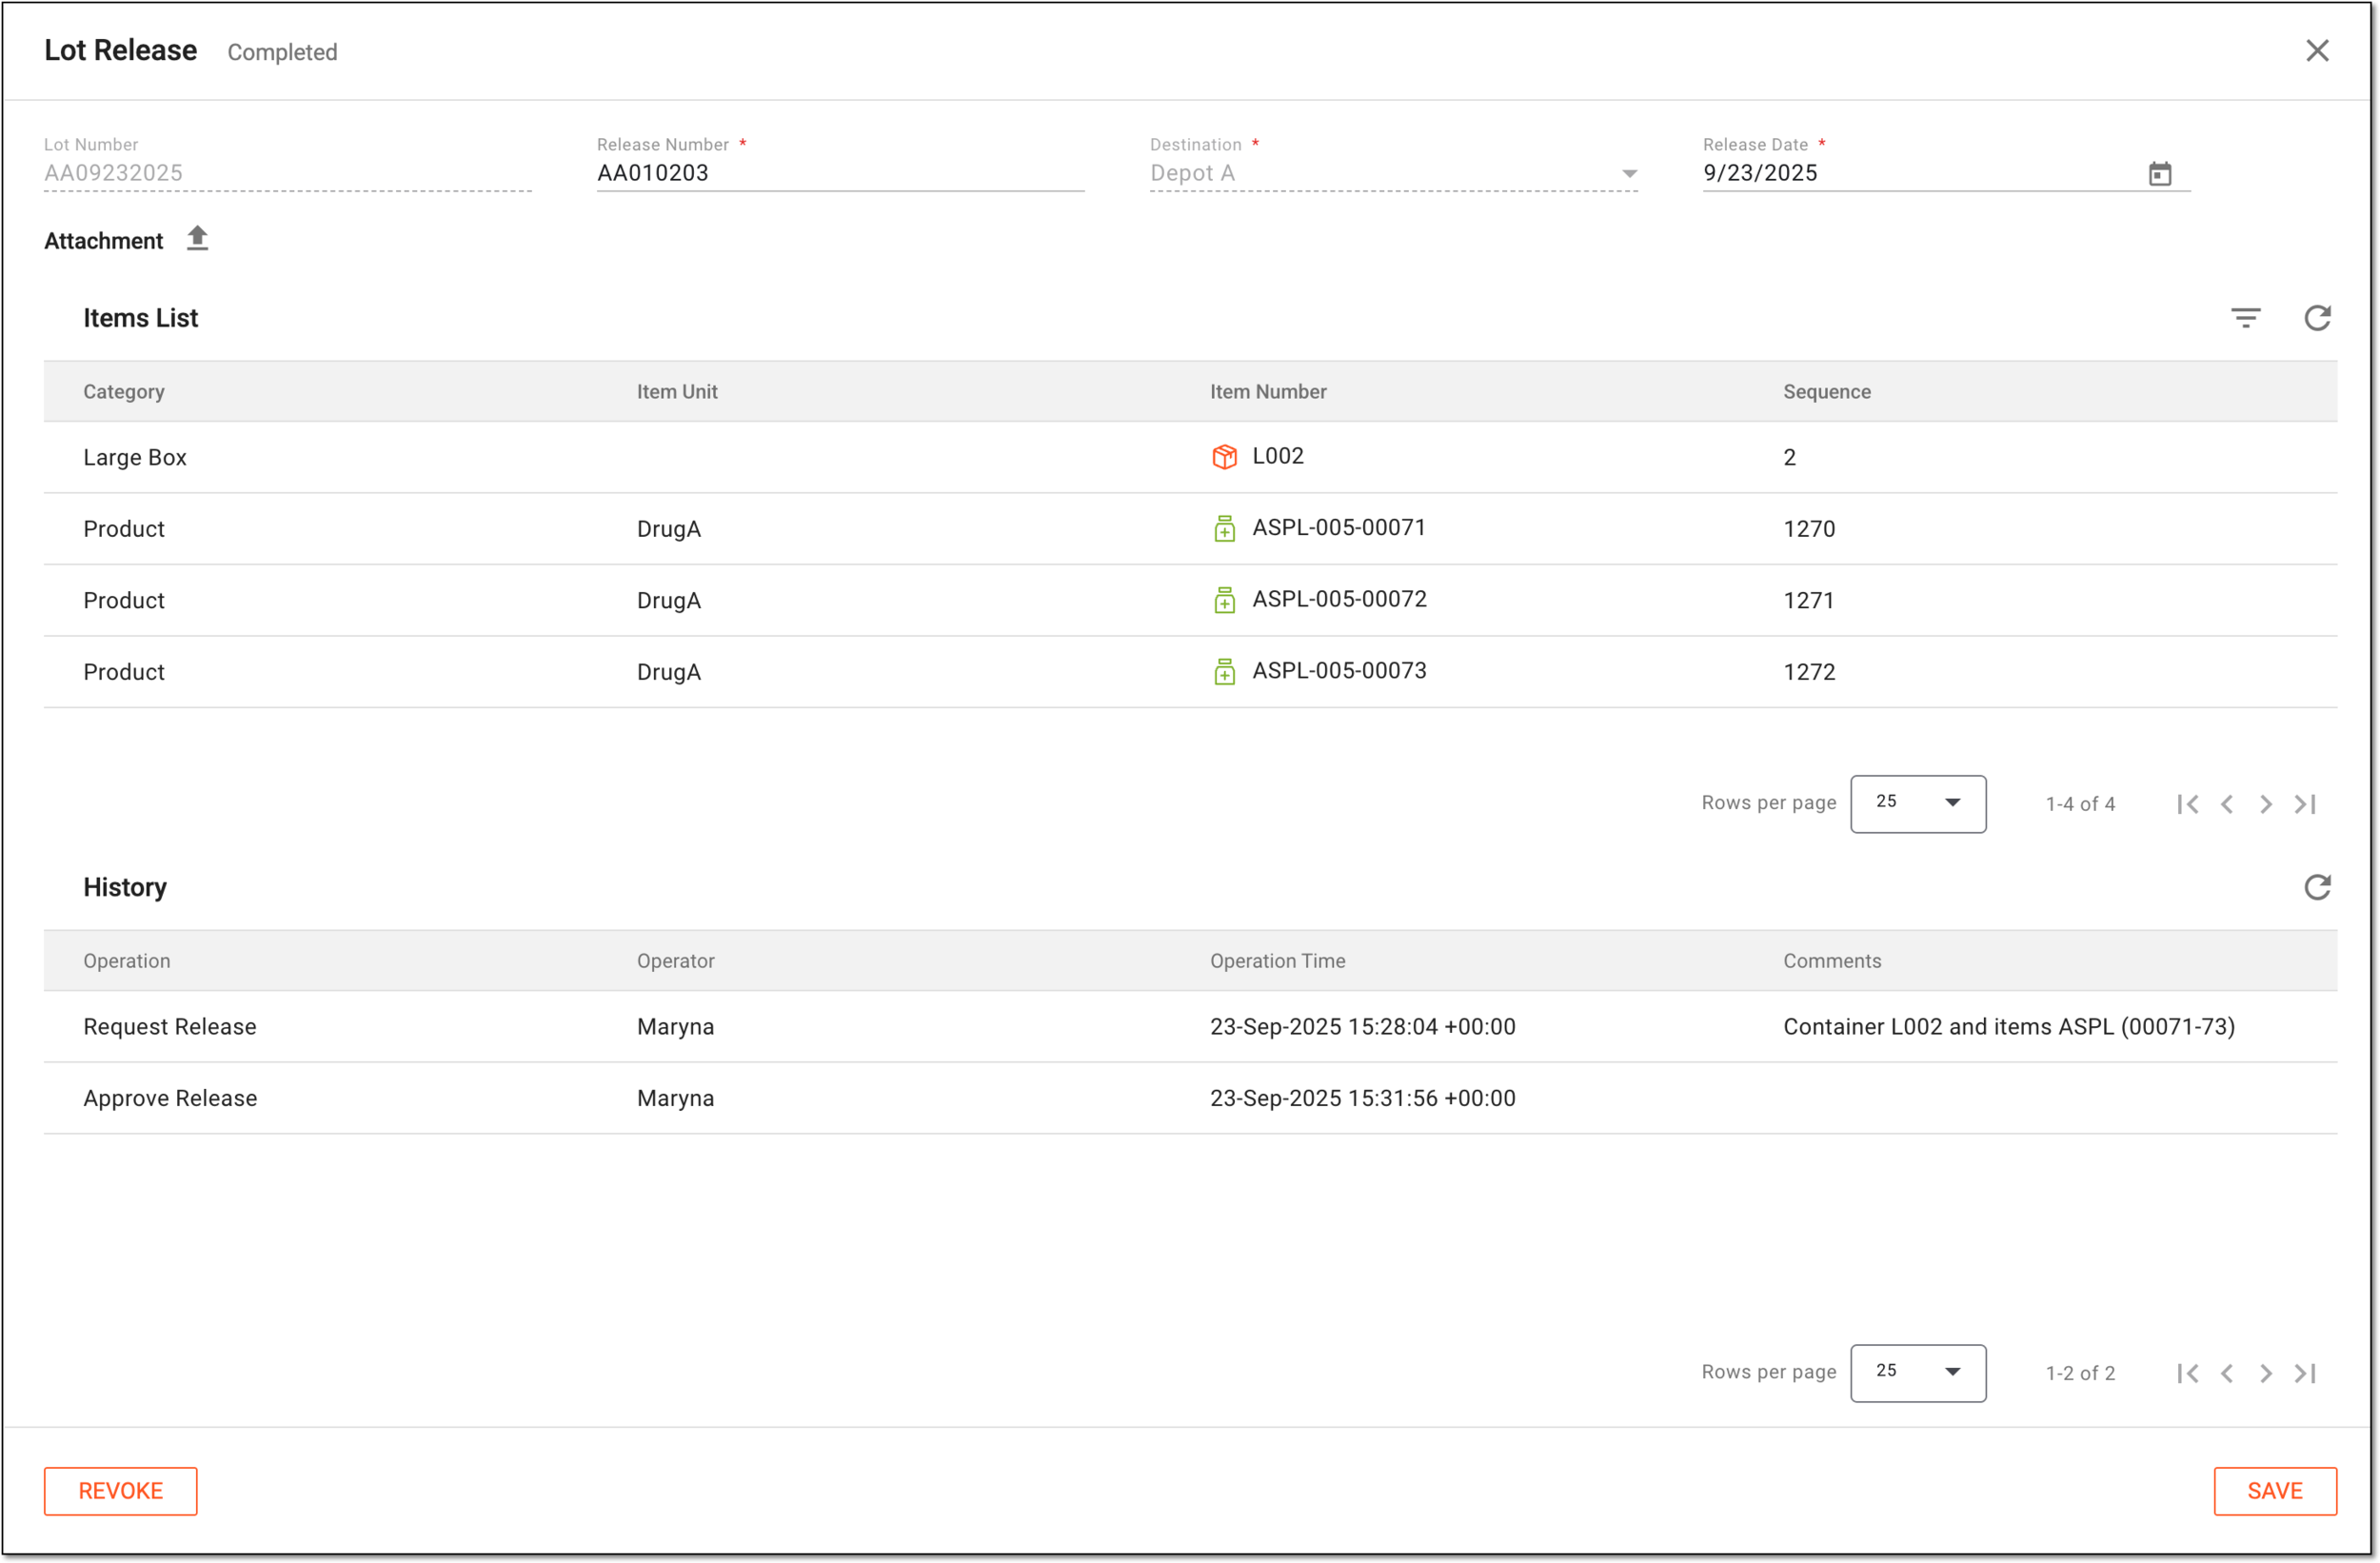Select the Approve Release history entry

click(x=1190, y=1098)
